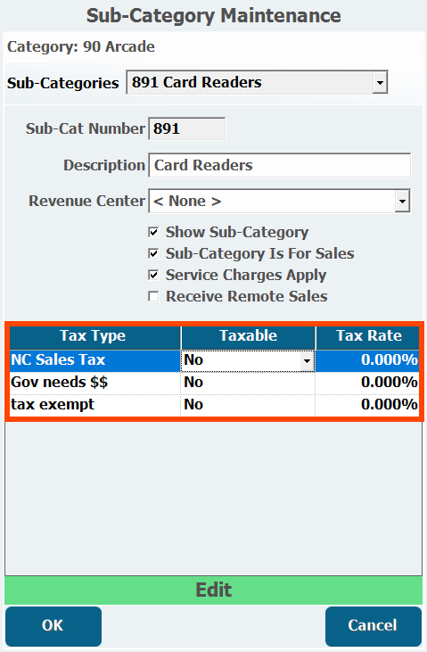Click the Category: 90 Arcade label

click(x=81, y=46)
